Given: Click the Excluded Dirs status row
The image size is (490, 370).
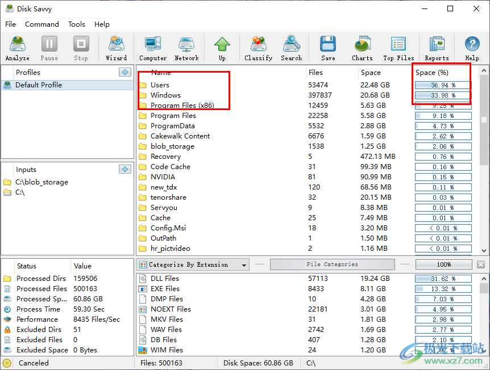Looking at the screenshot, I should point(67,330).
